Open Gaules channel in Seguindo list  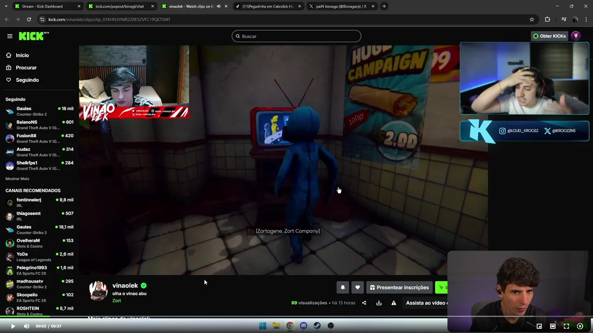tap(39, 111)
